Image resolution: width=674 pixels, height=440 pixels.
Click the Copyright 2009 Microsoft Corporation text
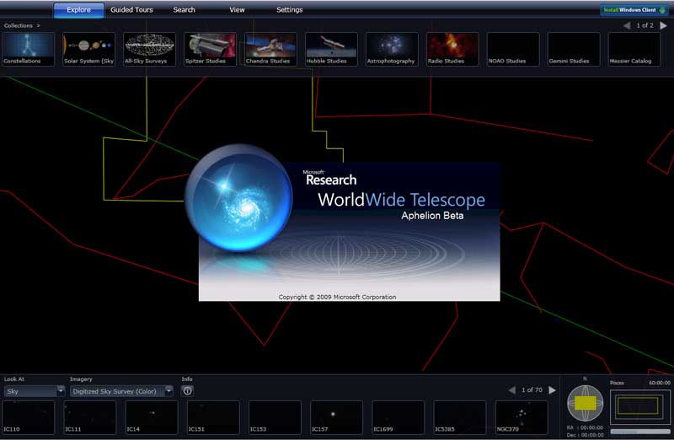(337, 297)
